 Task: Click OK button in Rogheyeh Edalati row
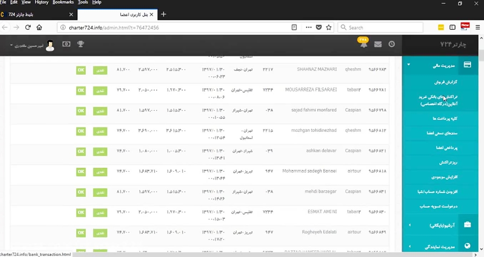tap(81, 233)
